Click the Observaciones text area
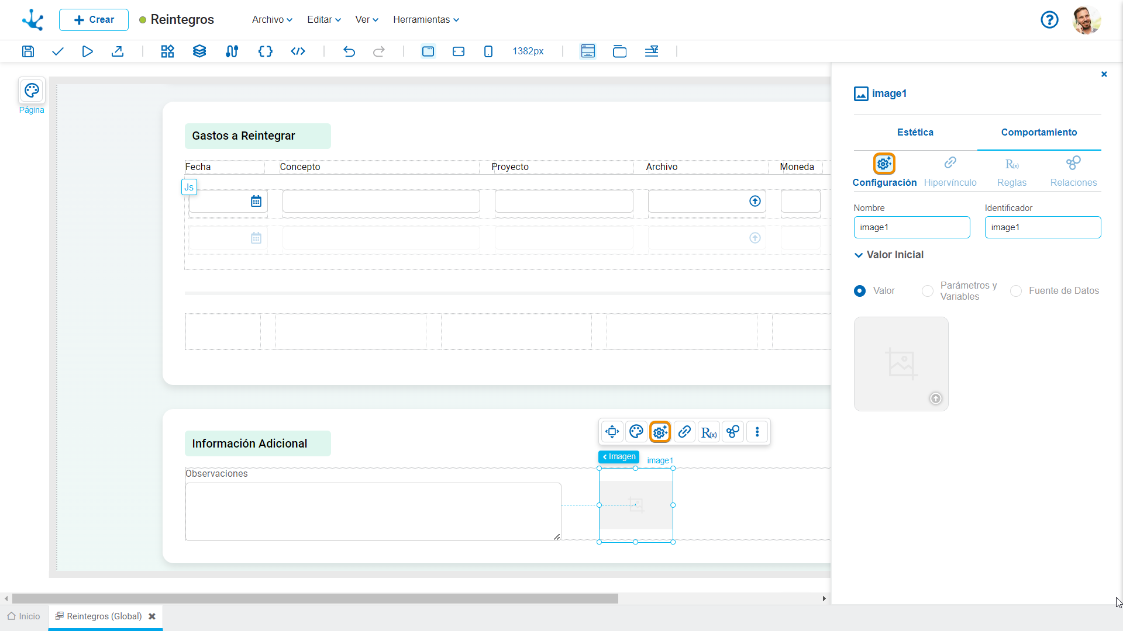Screen dimensions: 1123x631 (x=373, y=512)
